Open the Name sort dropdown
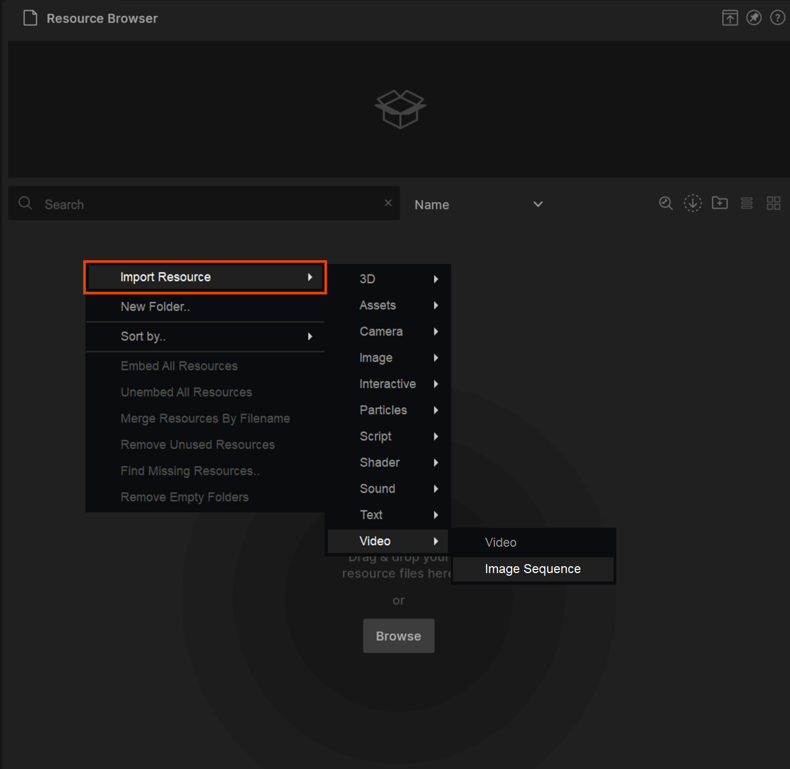This screenshot has width=790, height=769. pos(478,204)
